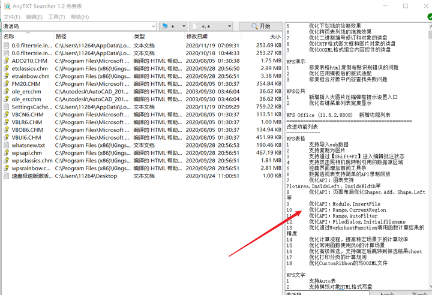
Task: Click the file icon beside VBUI6.CHM
Action: point(7,138)
